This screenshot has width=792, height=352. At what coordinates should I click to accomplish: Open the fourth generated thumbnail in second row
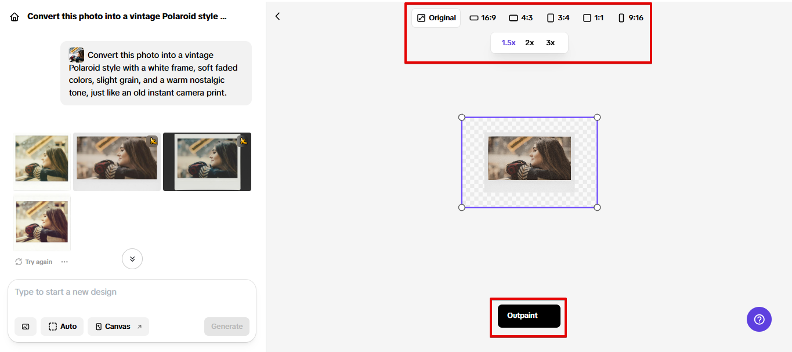click(x=42, y=223)
